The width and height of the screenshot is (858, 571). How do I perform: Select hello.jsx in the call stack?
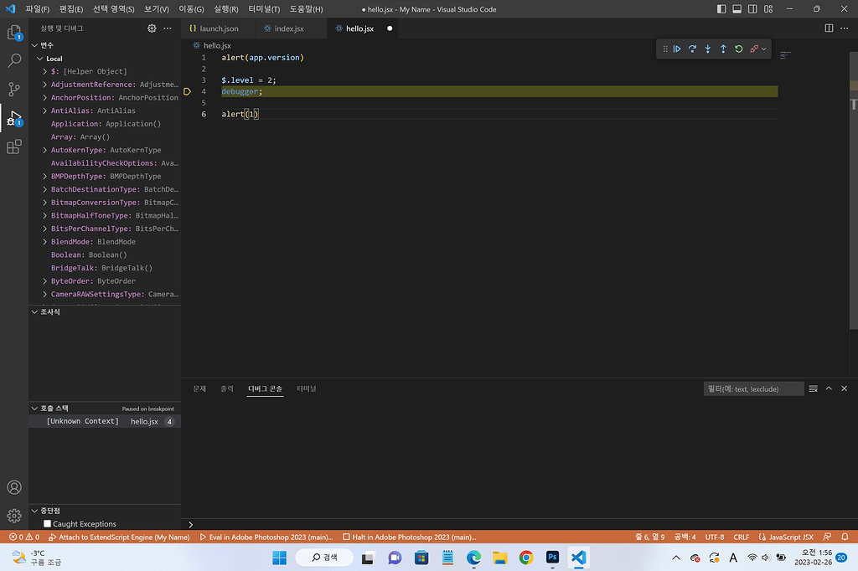coord(144,421)
